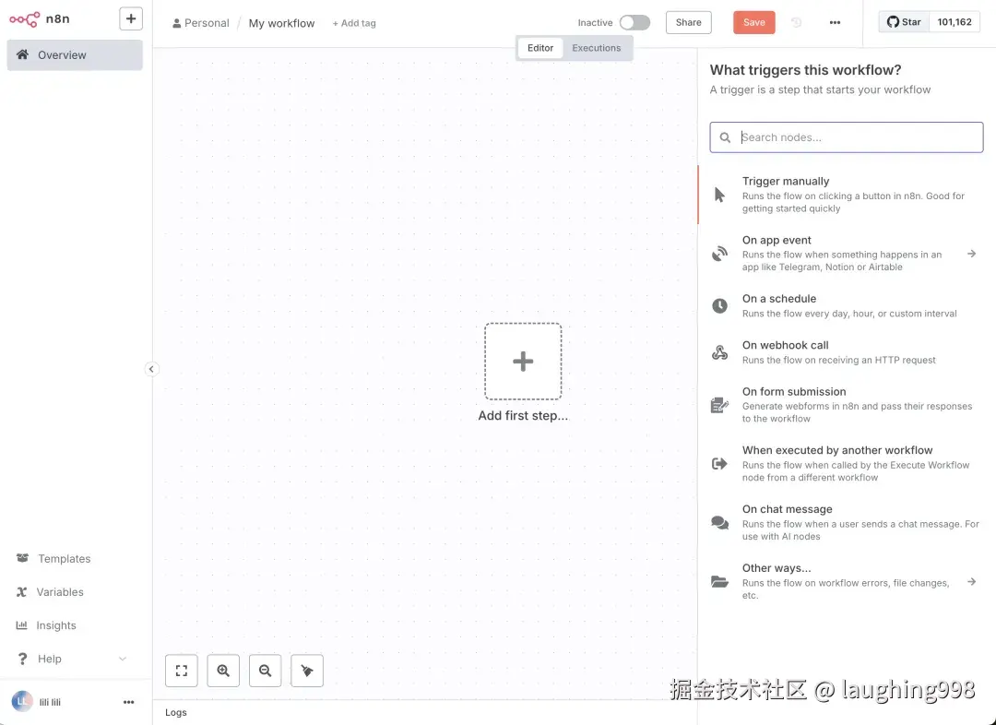The image size is (996, 725).
Task: Click the plus icon to create new workflow
Action: (130, 18)
